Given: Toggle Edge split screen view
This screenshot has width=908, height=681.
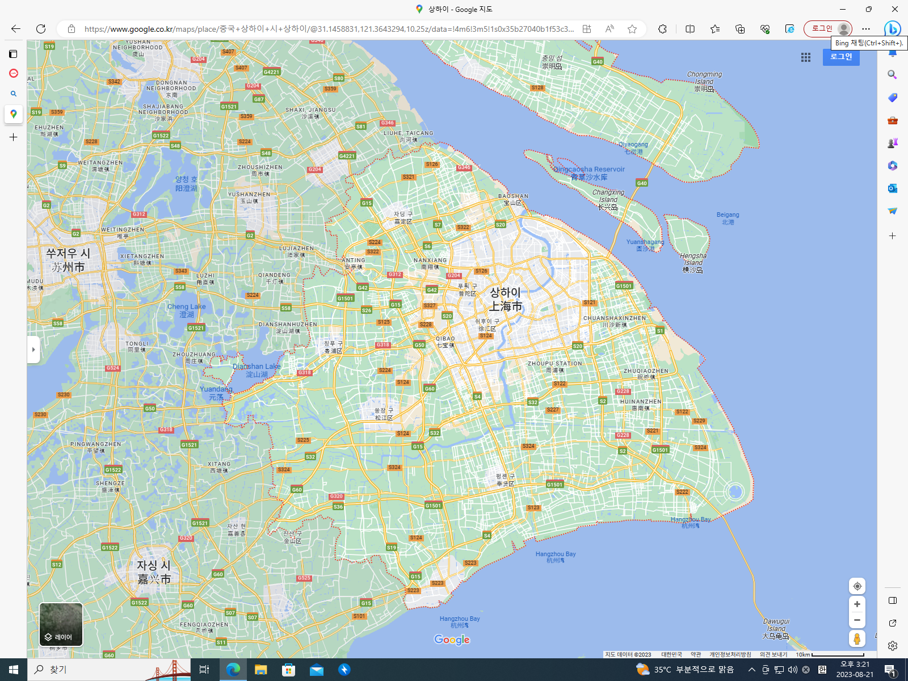Looking at the screenshot, I should coord(690,29).
